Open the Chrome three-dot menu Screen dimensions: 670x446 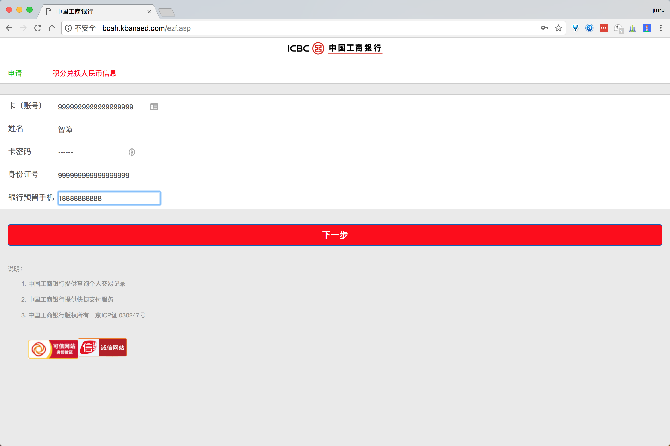pos(661,28)
